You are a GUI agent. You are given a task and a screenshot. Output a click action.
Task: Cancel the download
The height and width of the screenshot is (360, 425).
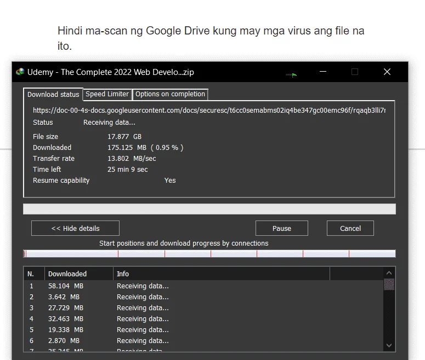coord(350,228)
